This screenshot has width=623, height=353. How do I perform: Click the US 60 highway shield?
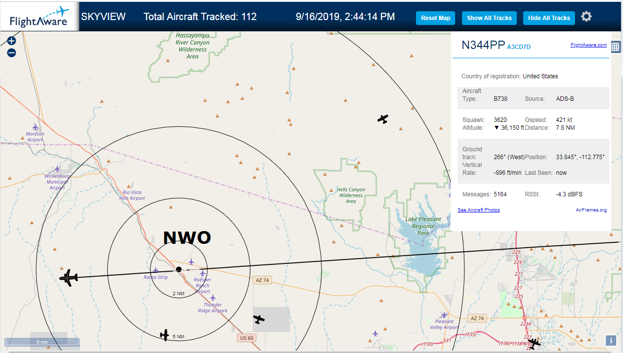[246, 338]
